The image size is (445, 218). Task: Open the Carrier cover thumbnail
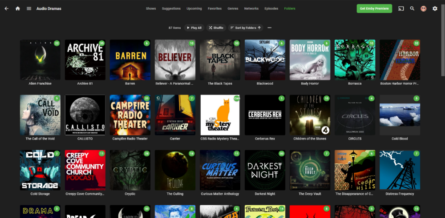(175, 115)
